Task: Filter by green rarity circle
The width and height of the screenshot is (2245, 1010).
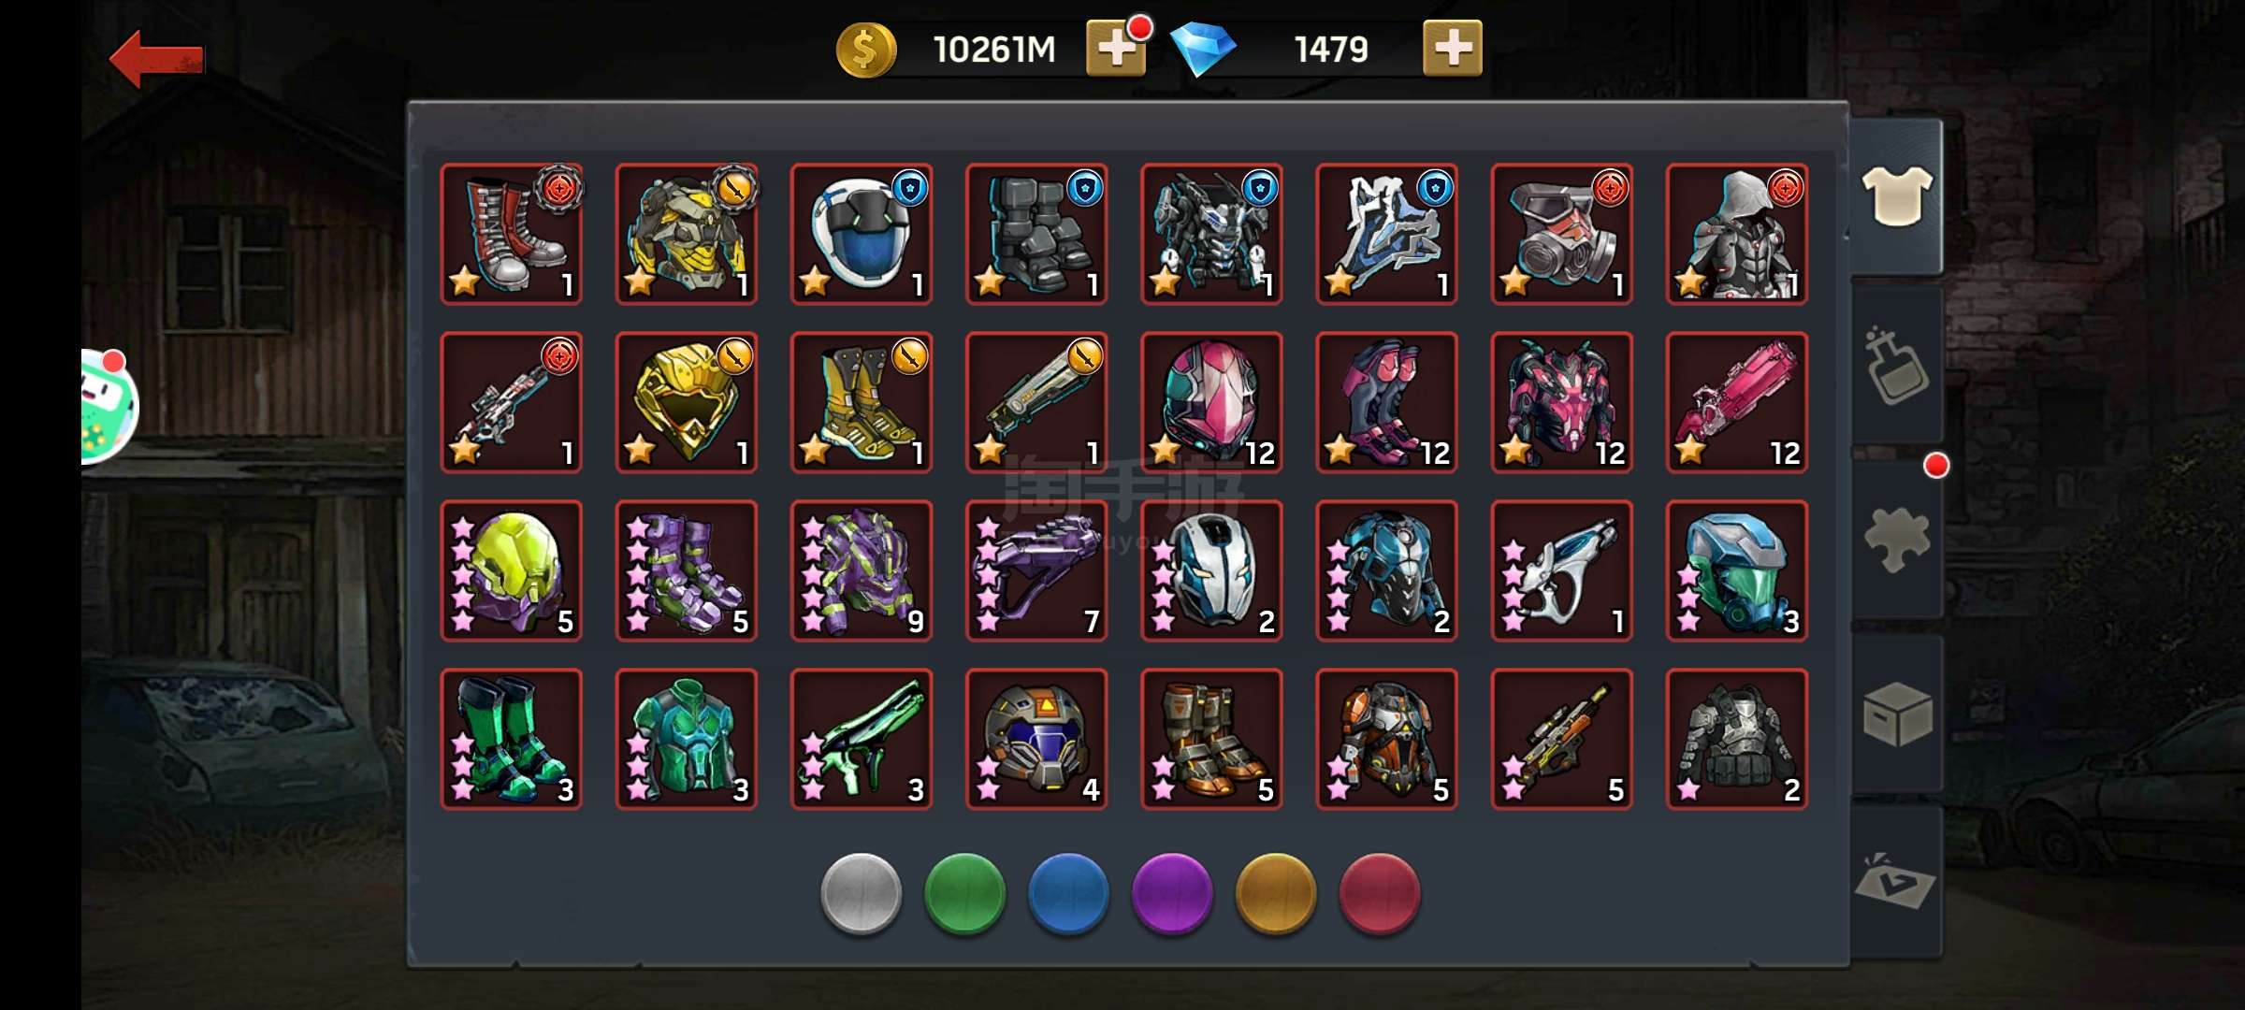Action: tap(964, 893)
